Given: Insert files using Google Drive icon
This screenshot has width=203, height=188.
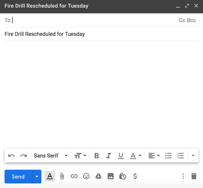Looking at the screenshot, I should pos(98,176).
